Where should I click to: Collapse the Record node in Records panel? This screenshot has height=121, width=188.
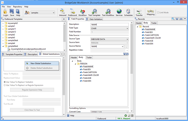coord(137,27)
